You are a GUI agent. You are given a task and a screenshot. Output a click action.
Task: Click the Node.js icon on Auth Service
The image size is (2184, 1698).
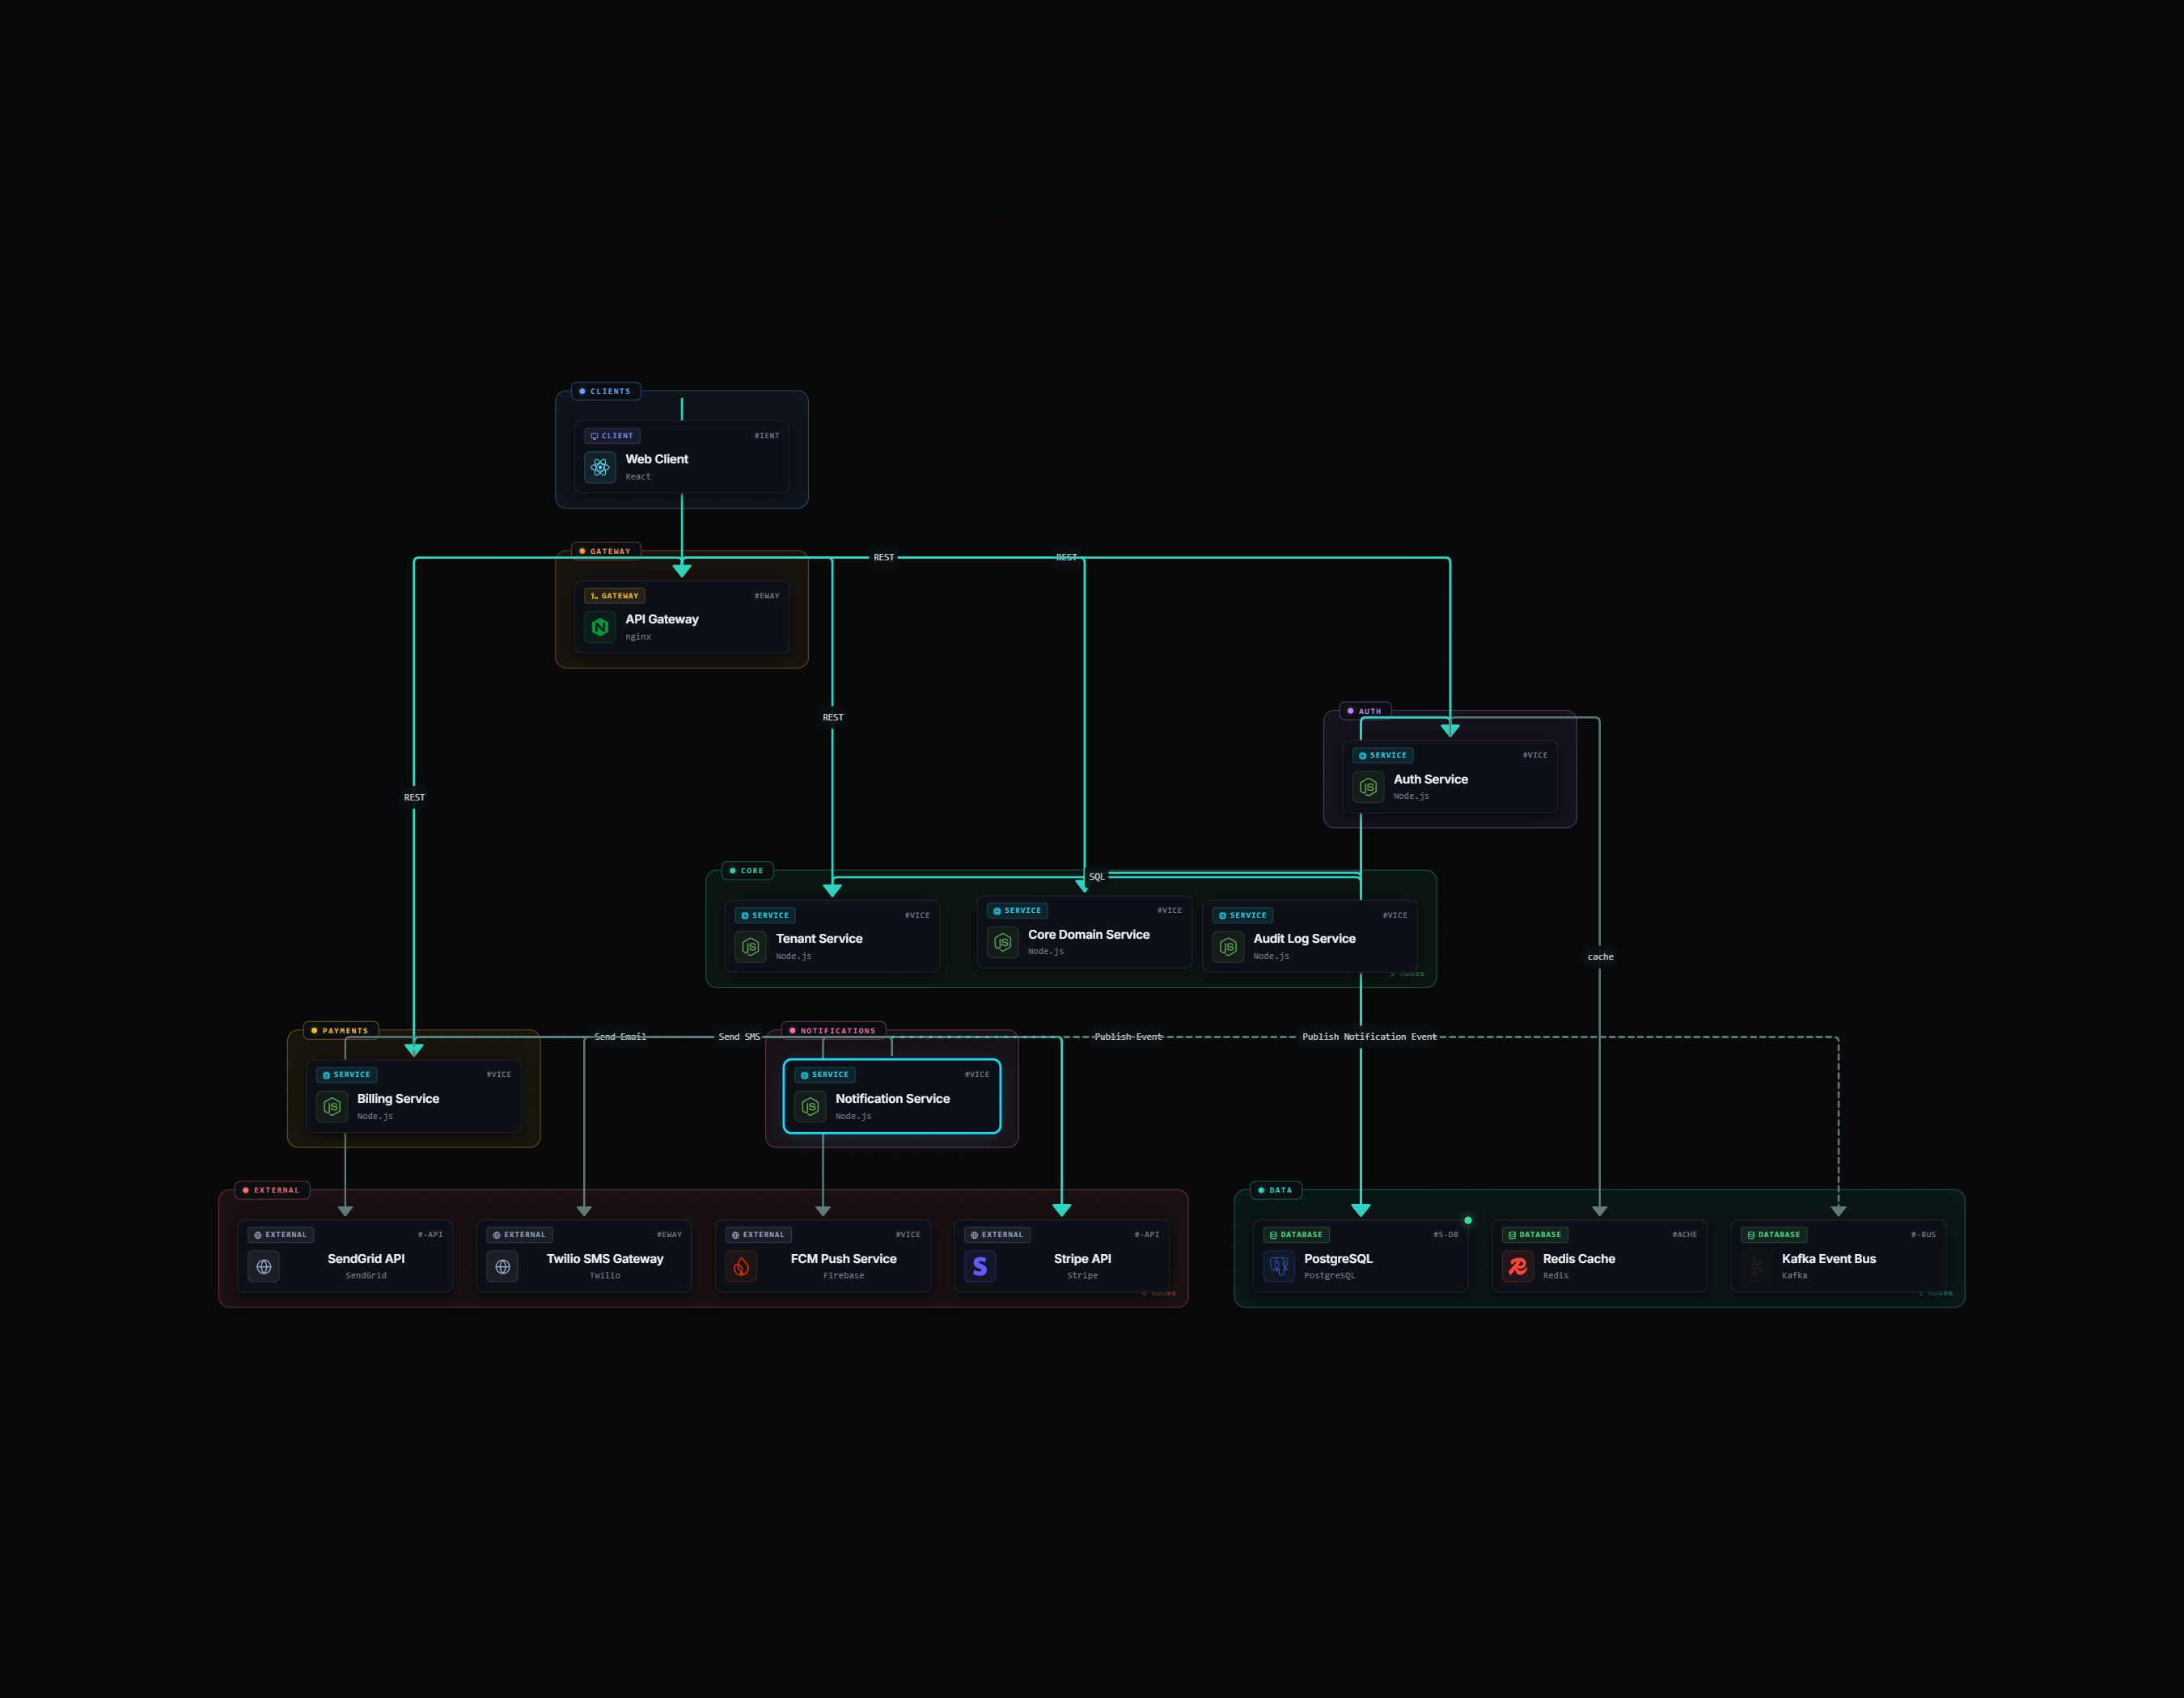[x=1368, y=787]
